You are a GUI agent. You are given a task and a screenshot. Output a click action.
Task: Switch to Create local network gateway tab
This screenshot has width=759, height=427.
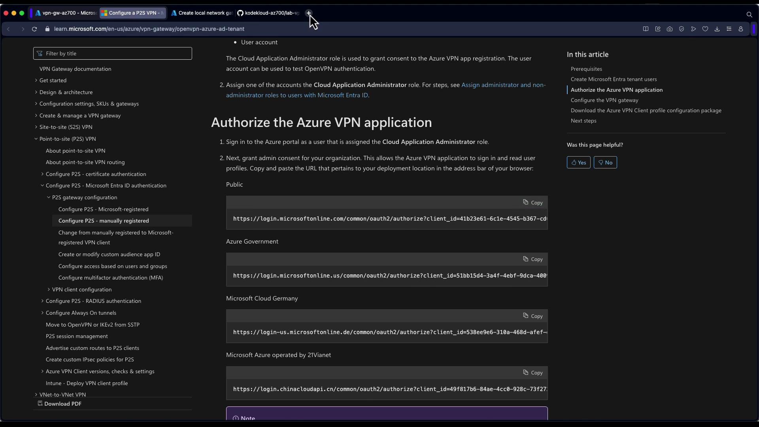pos(202,13)
